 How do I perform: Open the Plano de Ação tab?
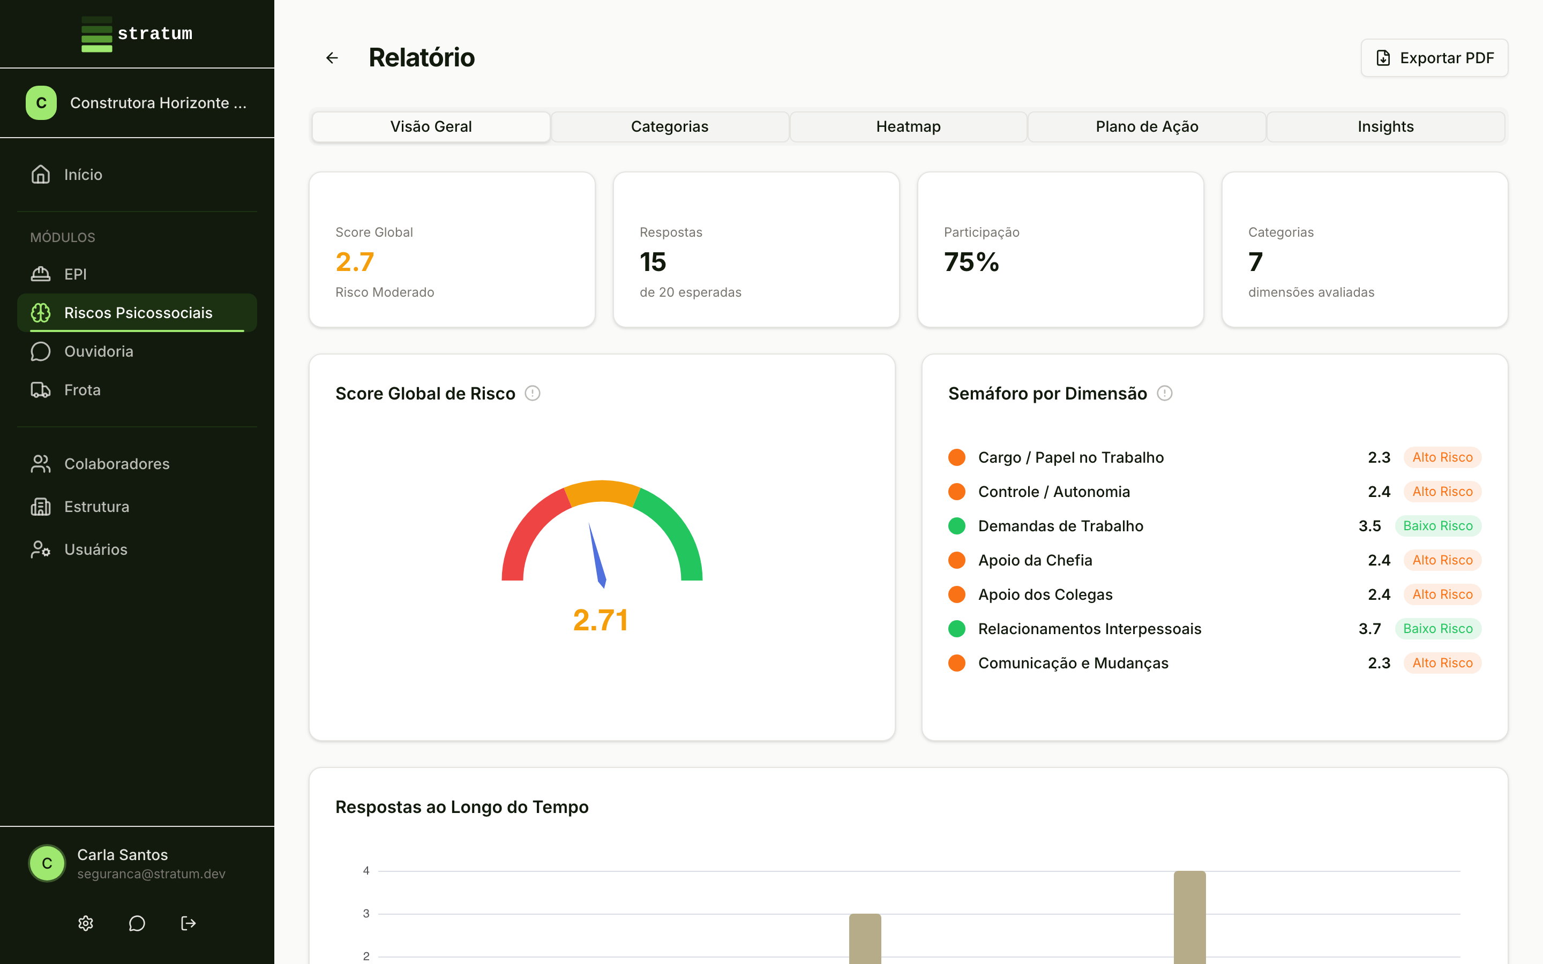1147,126
